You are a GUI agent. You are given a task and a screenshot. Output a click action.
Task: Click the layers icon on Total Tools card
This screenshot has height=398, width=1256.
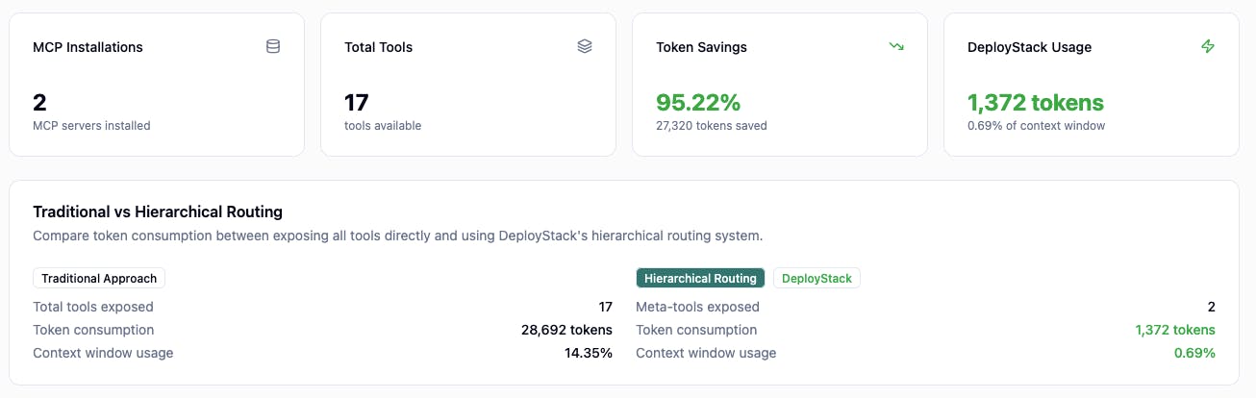(x=585, y=46)
